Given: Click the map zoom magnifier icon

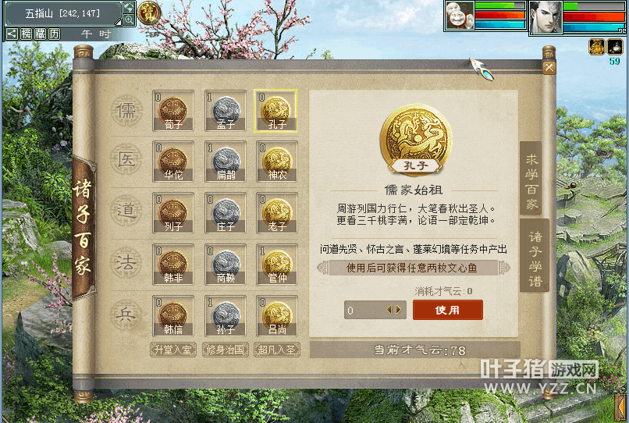Looking at the screenshot, I should (x=129, y=20).
